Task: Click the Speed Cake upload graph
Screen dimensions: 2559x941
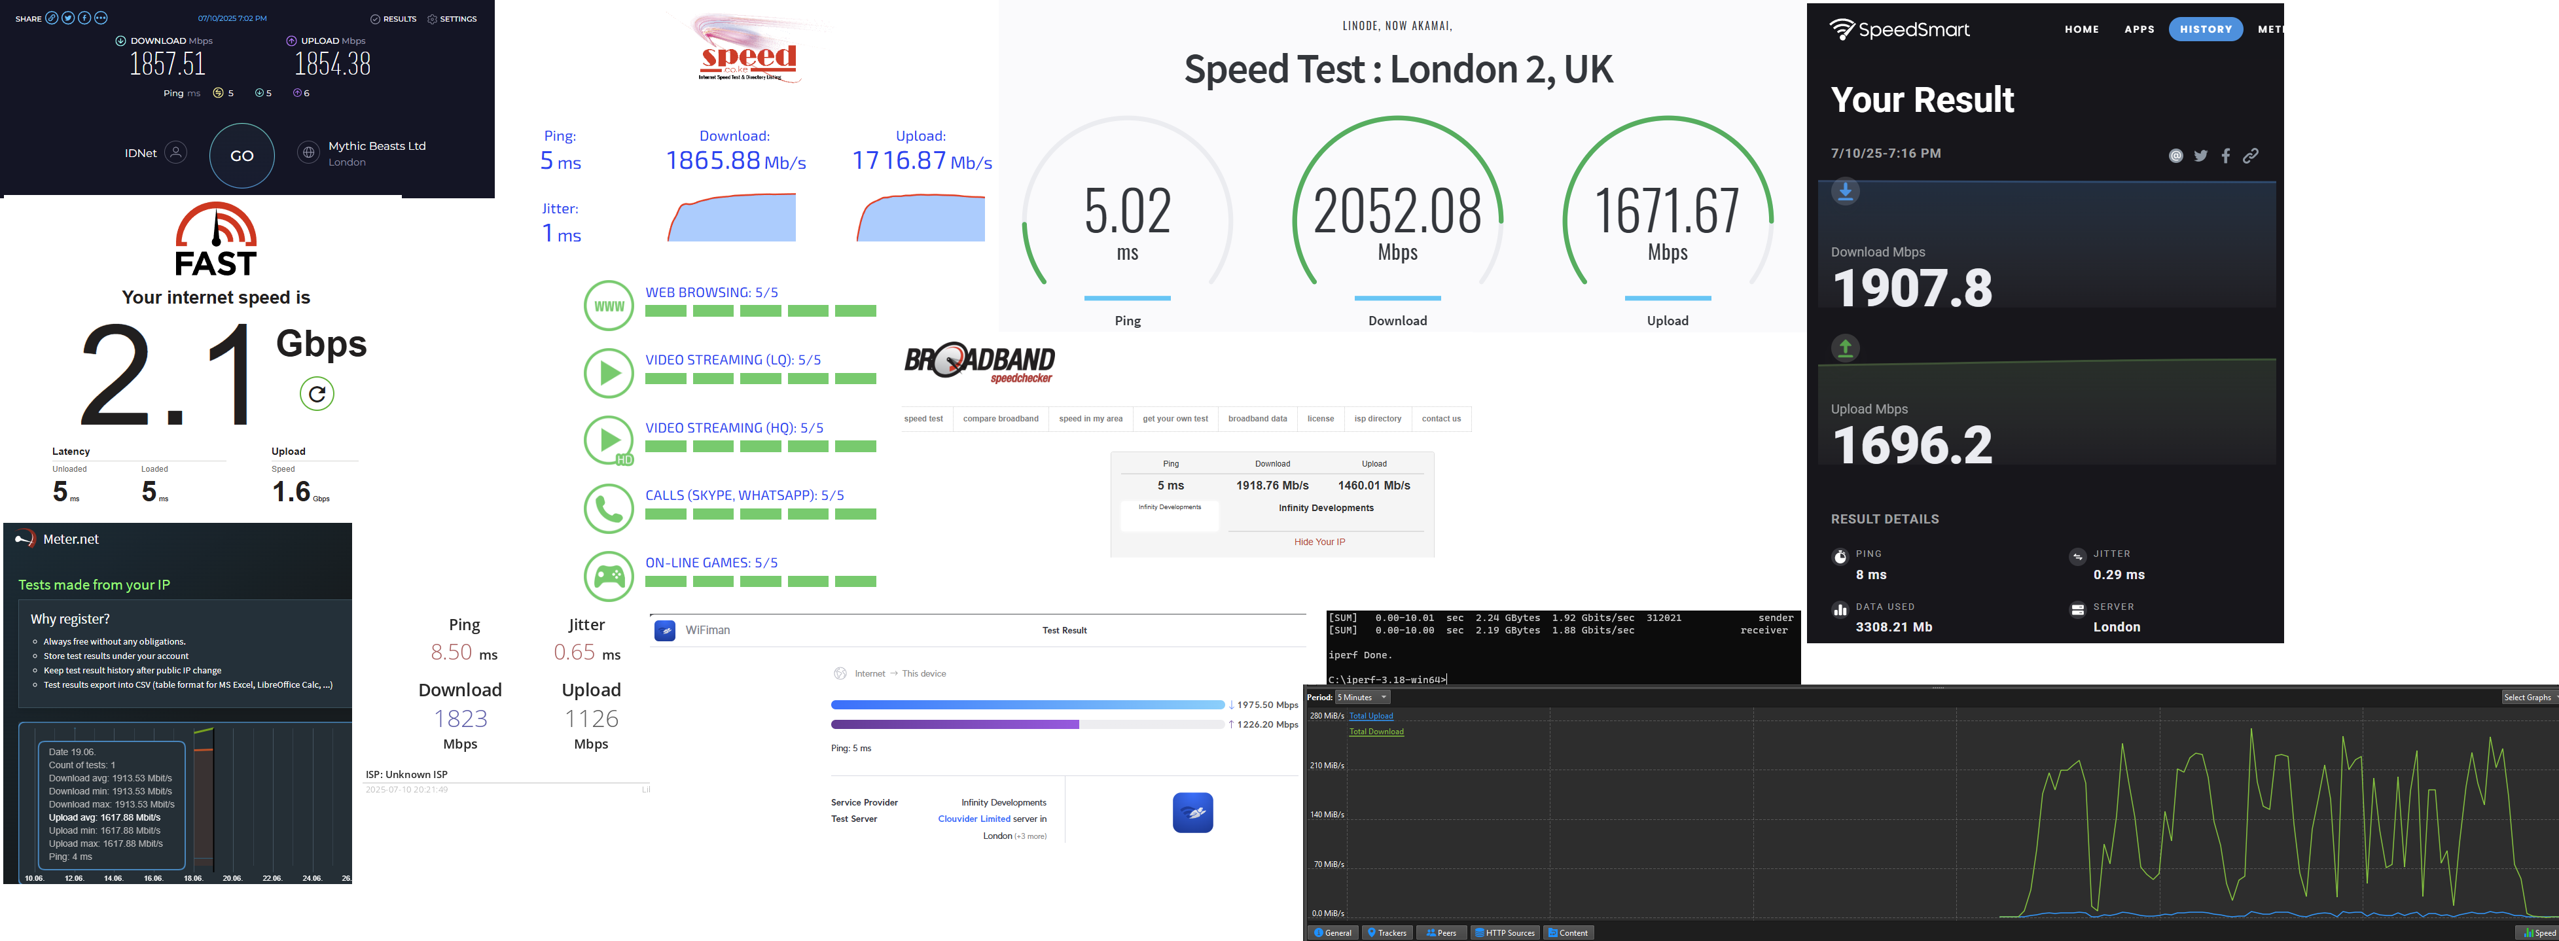Action: tap(921, 217)
